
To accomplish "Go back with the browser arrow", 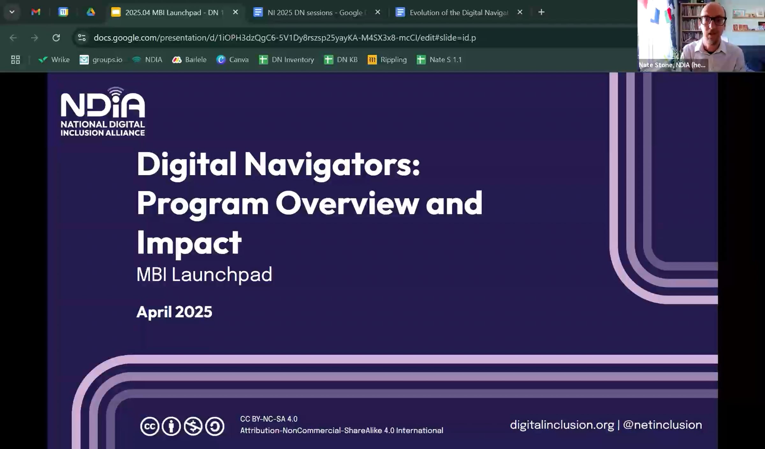I will pyautogui.click(x=13, y=38).
